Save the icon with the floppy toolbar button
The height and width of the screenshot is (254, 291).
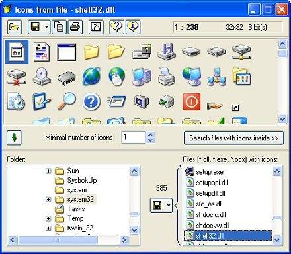coord(35,27)
